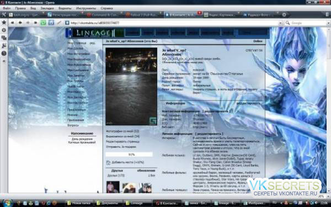331x207 pixels.
Task: Click the Редактировать страницу link
Action: tap(122, 141)
